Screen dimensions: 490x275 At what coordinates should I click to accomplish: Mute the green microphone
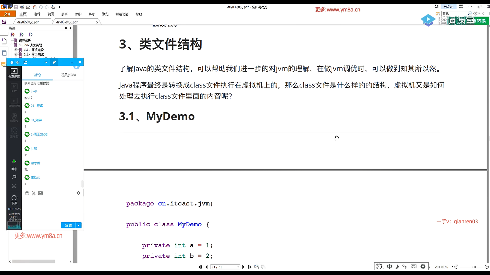tap(14, 161)
